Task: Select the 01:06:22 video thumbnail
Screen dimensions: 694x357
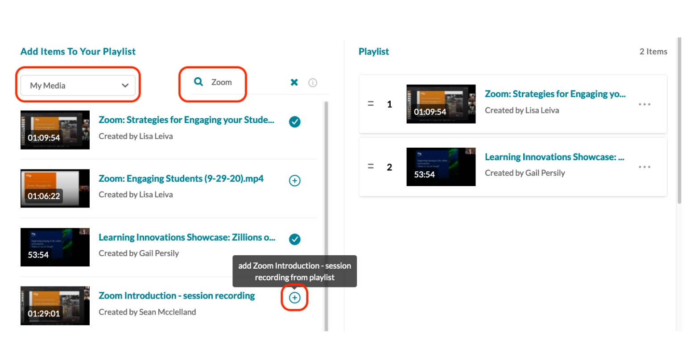Action: (x=55, y=188)
